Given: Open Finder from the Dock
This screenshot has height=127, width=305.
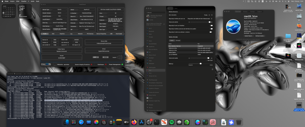Looking at the screenshot, I should click(66, 122).
